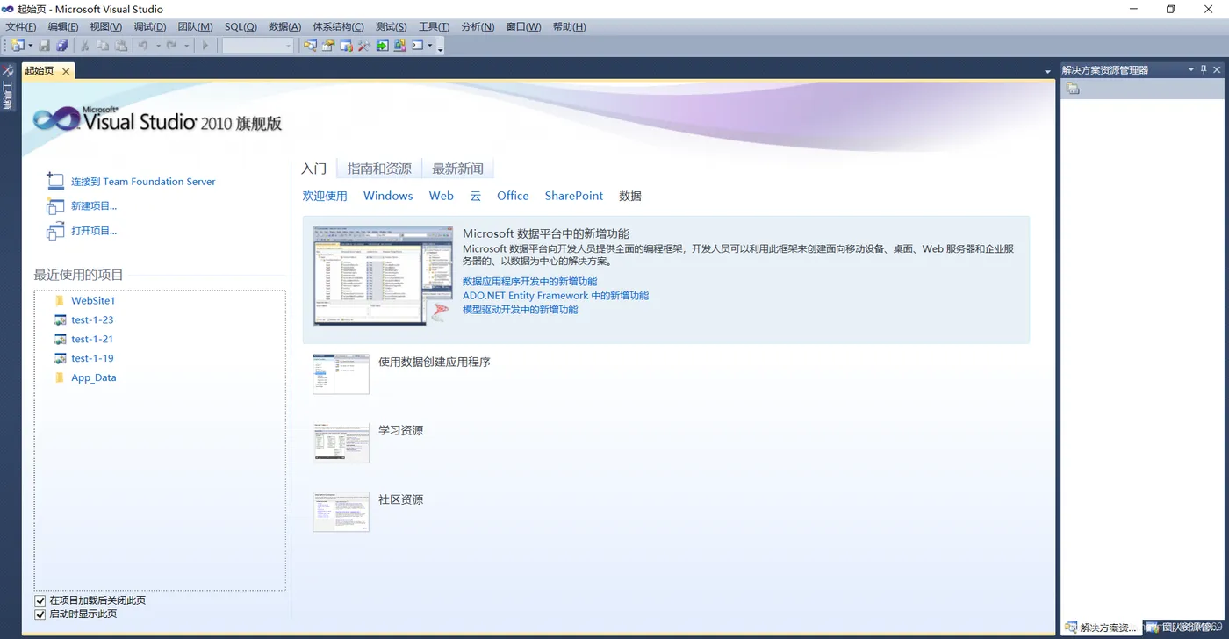Open recent project test-1-19
1229x639 pixels.
[92, 359]
